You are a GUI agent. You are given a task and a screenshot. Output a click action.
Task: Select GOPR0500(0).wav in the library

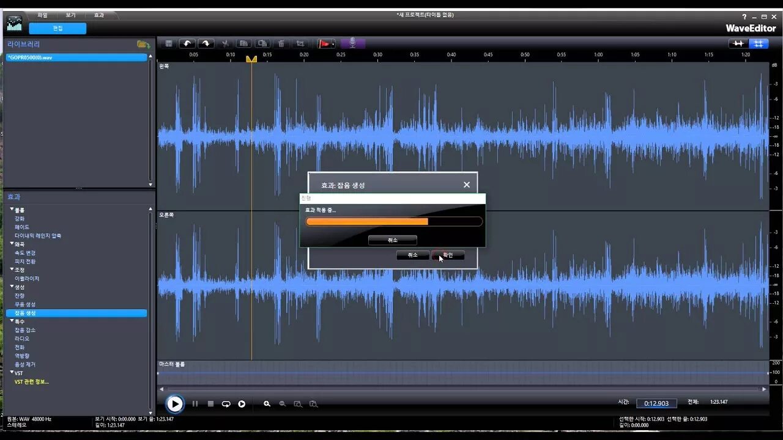[x=76, y=57]
